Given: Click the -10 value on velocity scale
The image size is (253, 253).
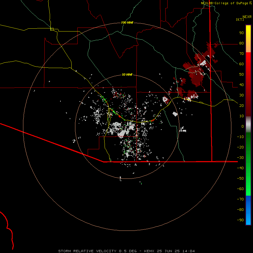Looking at the screenshot, I should 240,137.
